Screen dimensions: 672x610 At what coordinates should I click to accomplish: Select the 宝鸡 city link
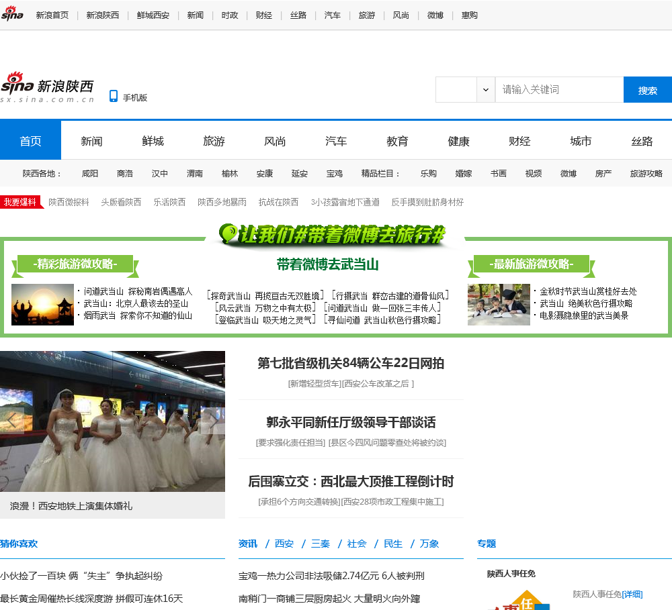click(x=334, y=173)
